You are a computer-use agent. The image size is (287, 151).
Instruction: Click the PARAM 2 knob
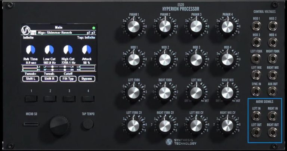[165, 27]
